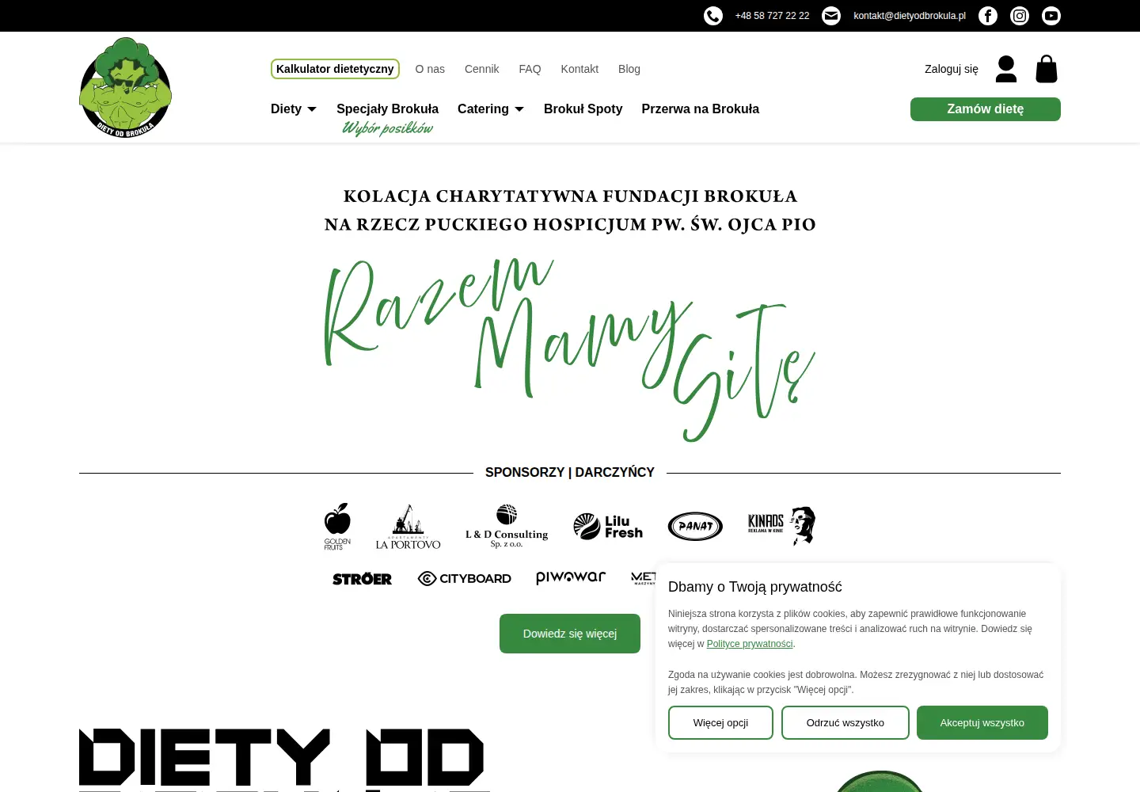Click the Kinads sponsor logo
The width and height of the screenshot is (1140, 792).
point(781,525)
